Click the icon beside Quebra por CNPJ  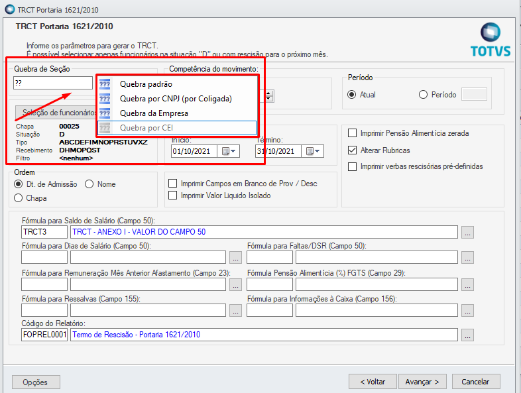pos(105,99)
